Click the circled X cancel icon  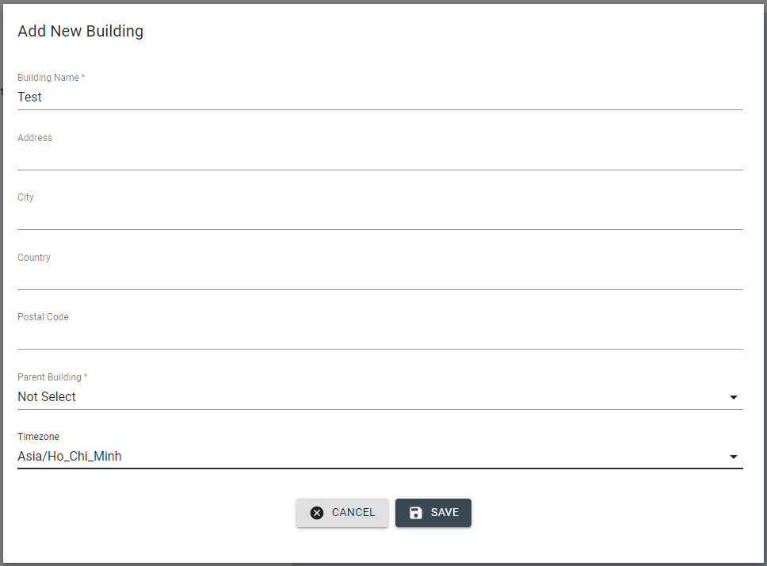click(x=317, y=513)
